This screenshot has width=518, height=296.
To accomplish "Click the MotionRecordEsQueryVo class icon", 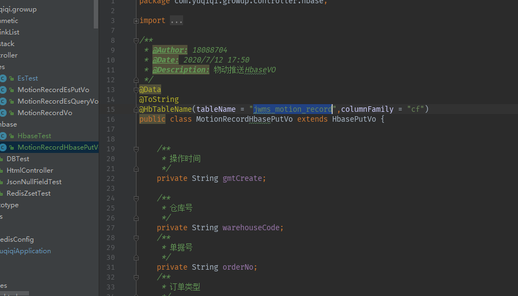I will 3,101.
